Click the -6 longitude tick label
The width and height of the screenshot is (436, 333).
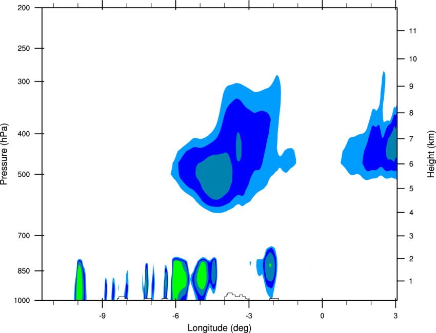(x=175, y=316)
